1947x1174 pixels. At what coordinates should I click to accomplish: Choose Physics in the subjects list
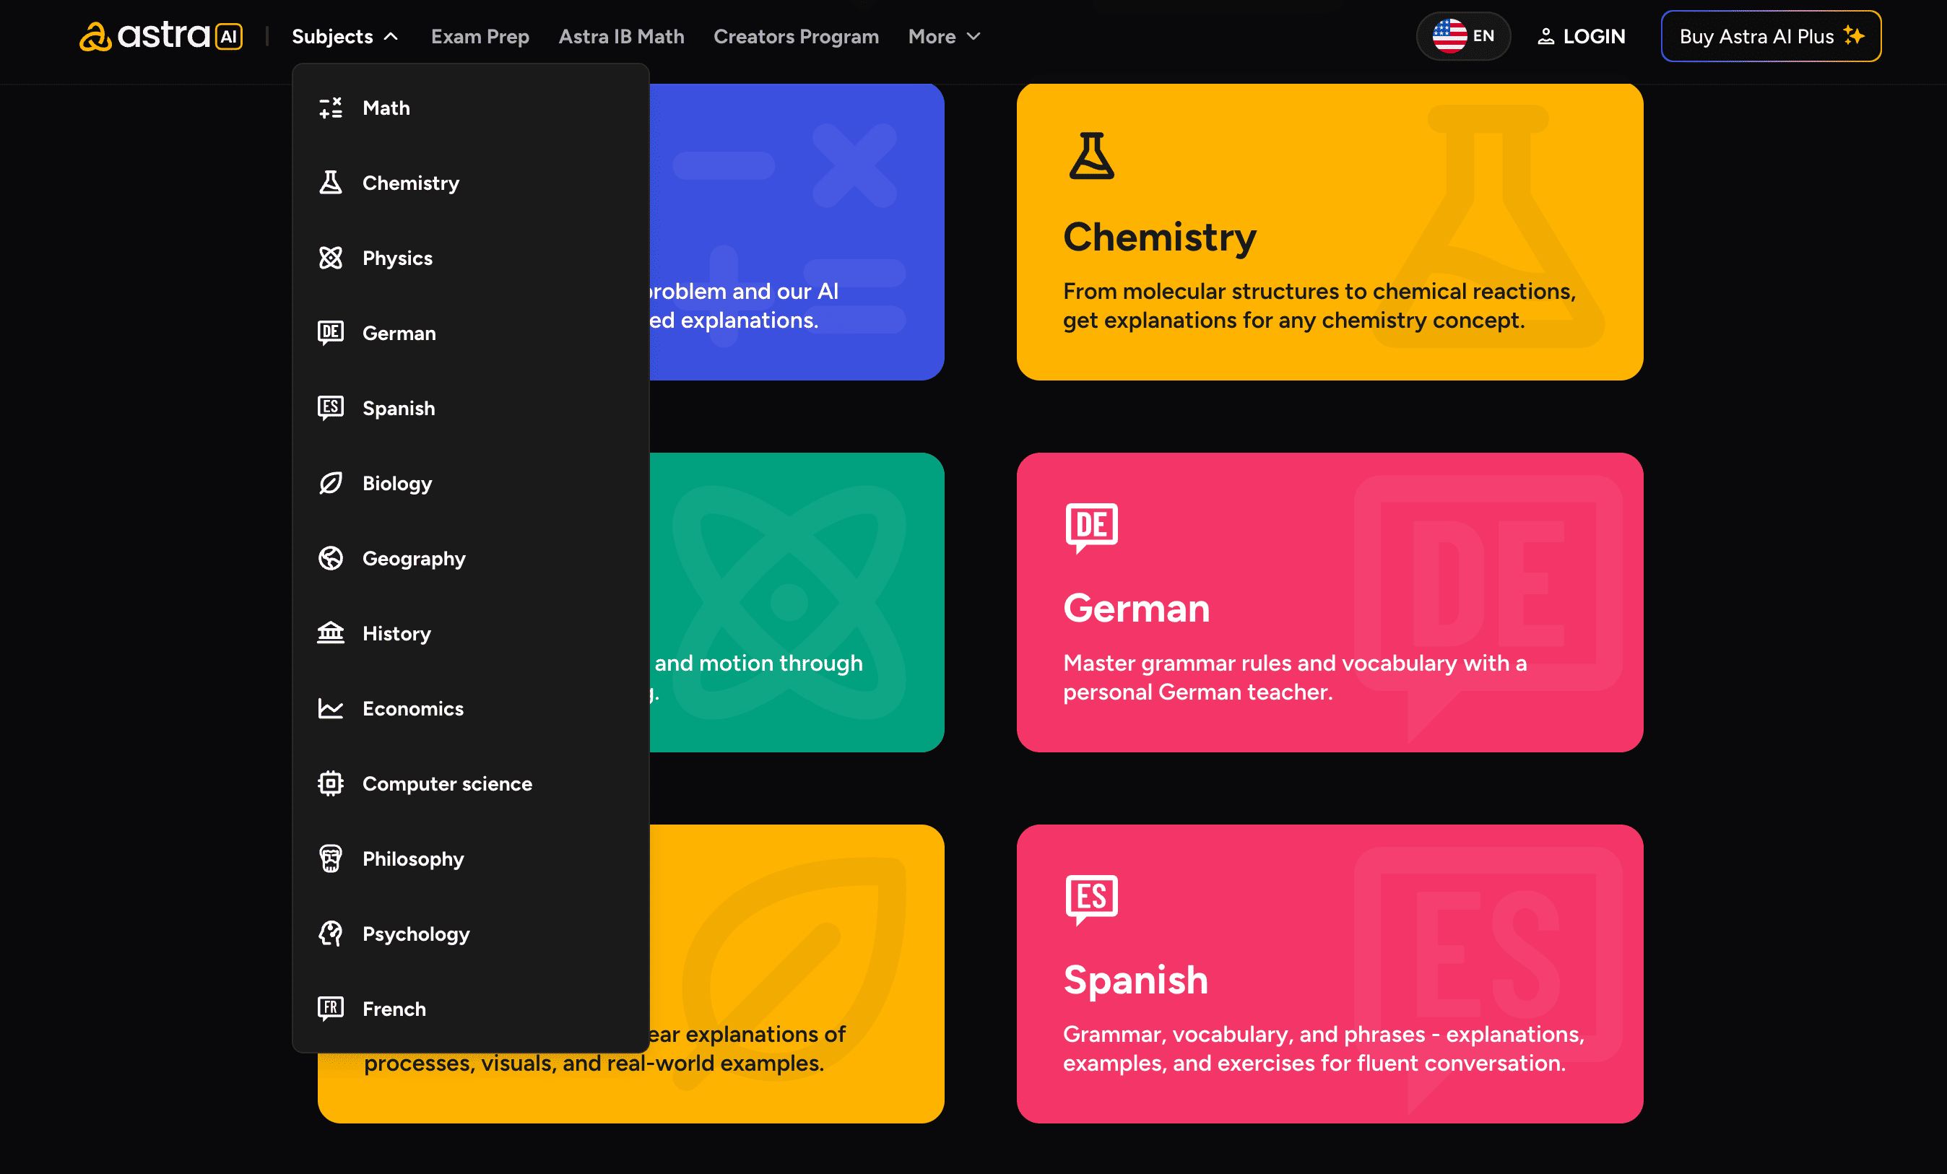click(x=470, y=258)
